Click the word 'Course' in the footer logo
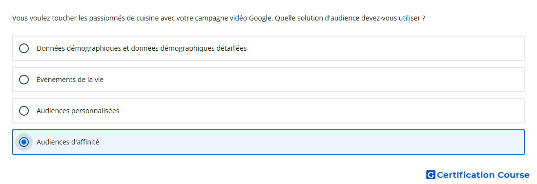The width and height of the screenshot is (537, 184). point(514,175)
